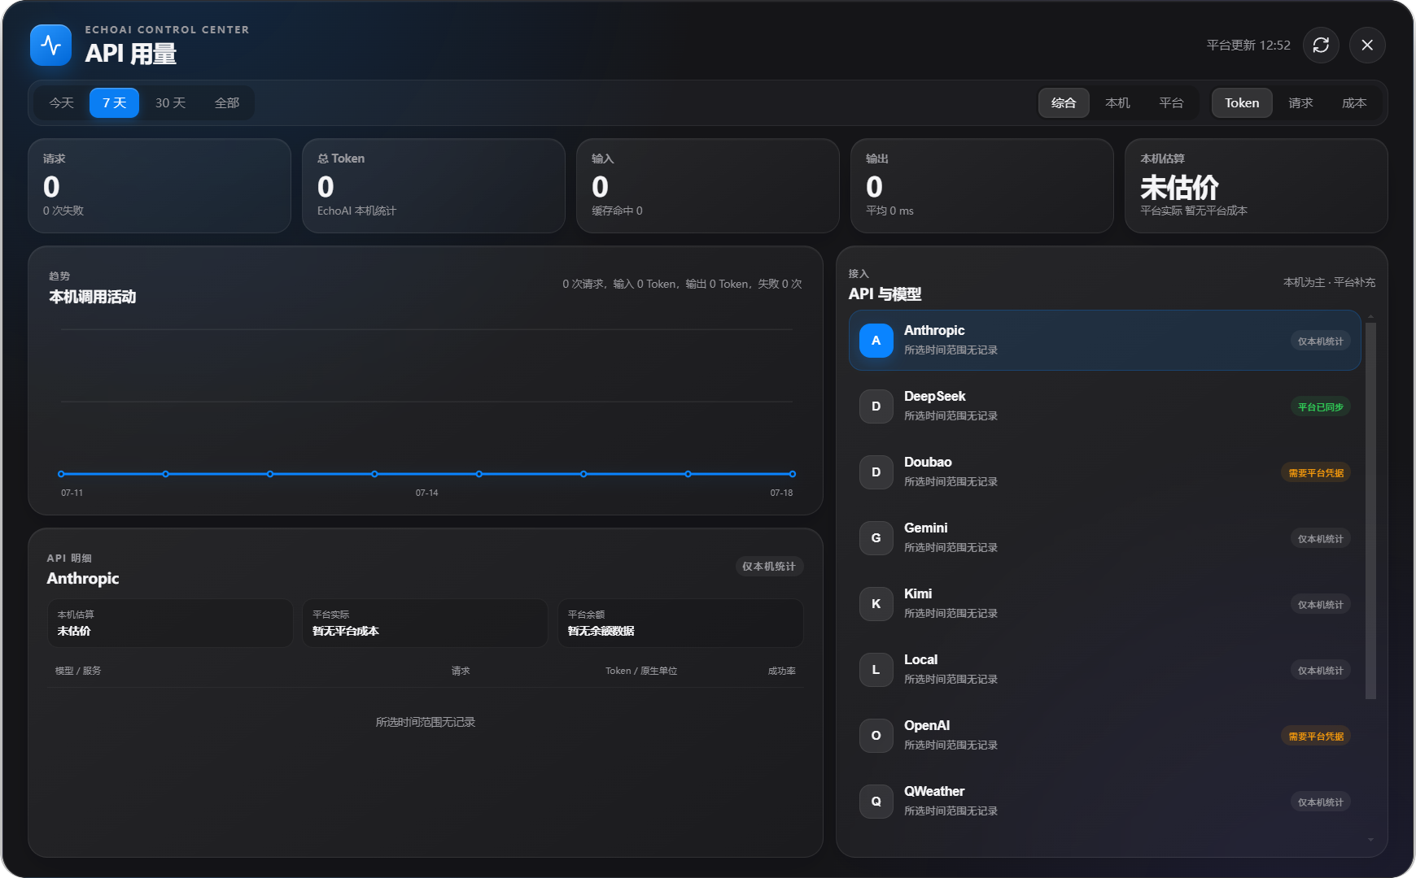Click the 07-14 data point on chart
Viewport: 1416px width, 878px height.
[374, 474]
